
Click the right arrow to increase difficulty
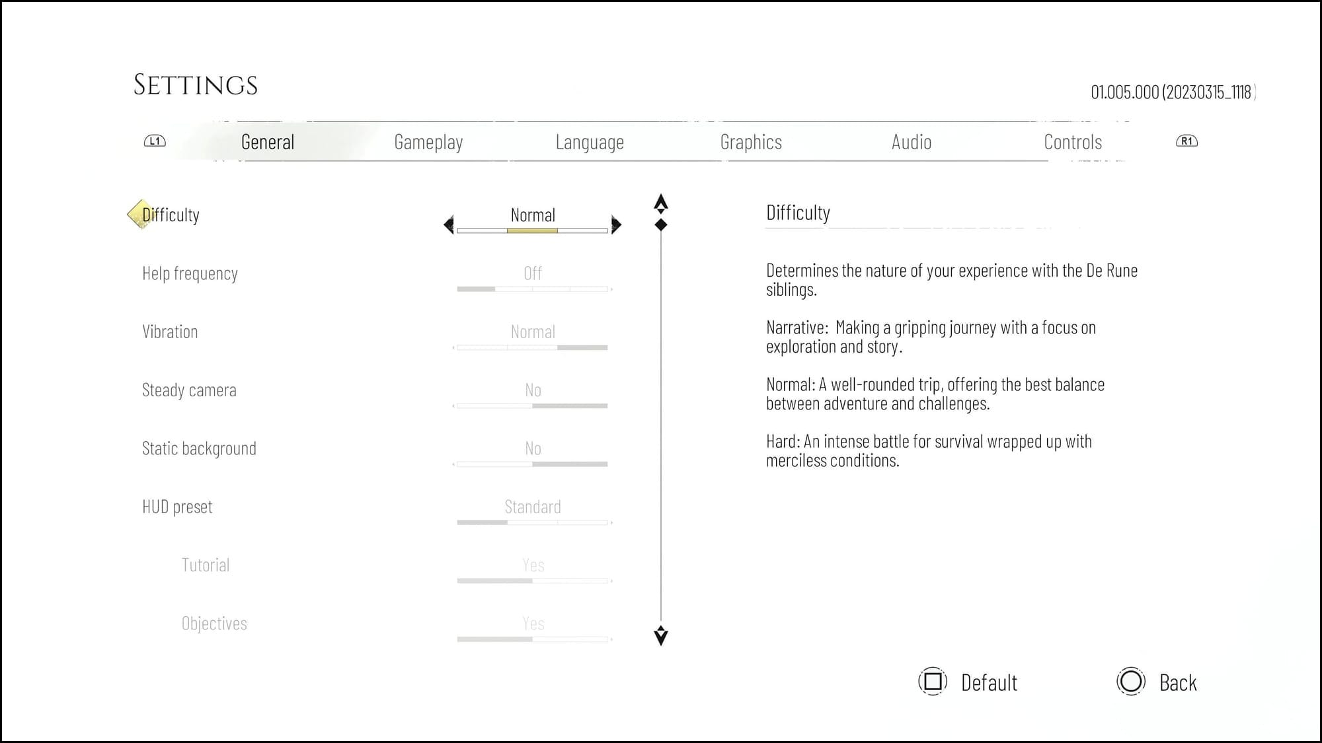click(x=615, y=224)
